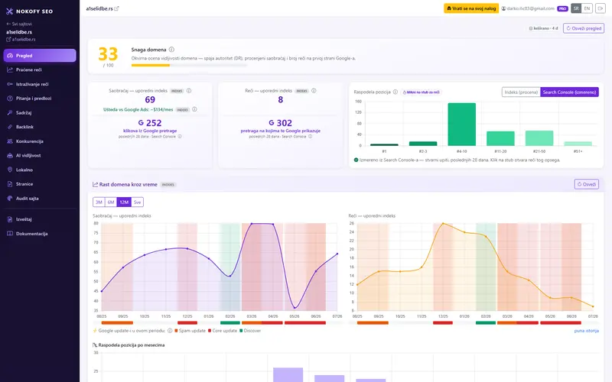
Task: Click Osveži pregled button
Action: click(584, 28)
